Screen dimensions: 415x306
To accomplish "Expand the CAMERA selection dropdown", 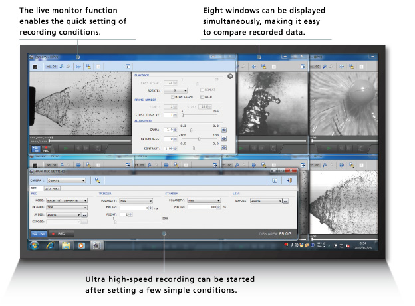I will (84, 180).
